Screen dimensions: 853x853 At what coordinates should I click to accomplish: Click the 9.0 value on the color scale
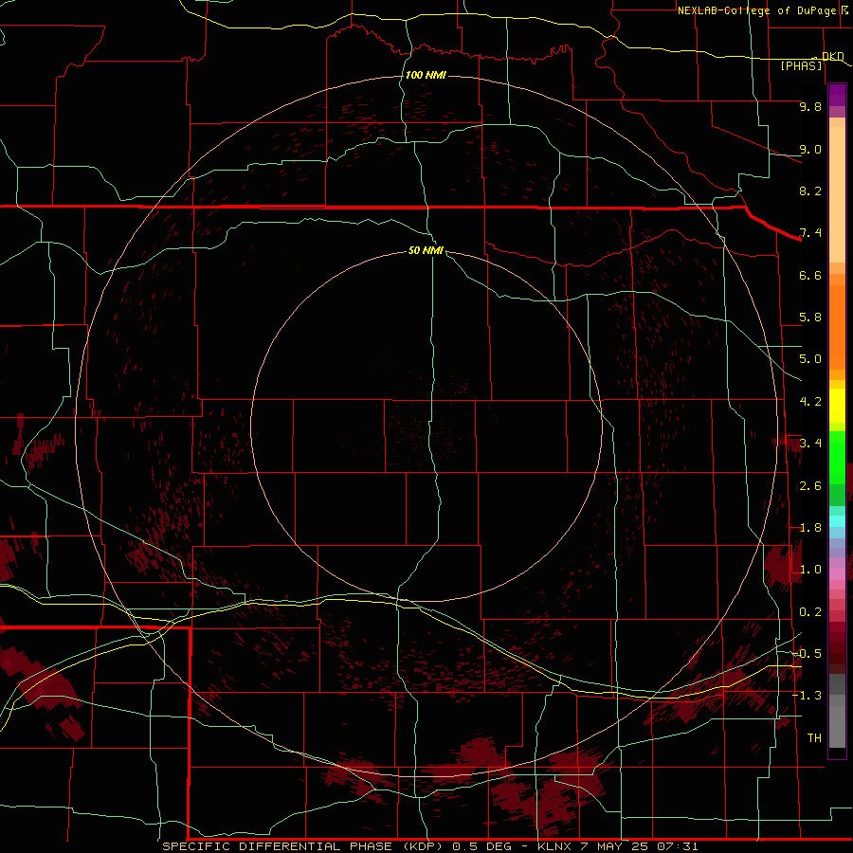[810, 149]
